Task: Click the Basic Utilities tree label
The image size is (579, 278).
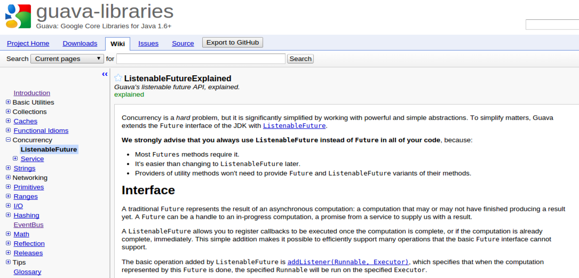Action: [33, 102]
